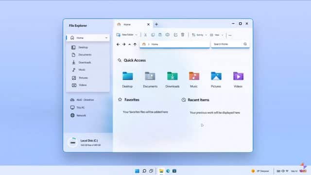Open the Downloads folder in Quick Access
This screenshot has width=311, height=175.
pyautogui.click(x=173, y=79)
